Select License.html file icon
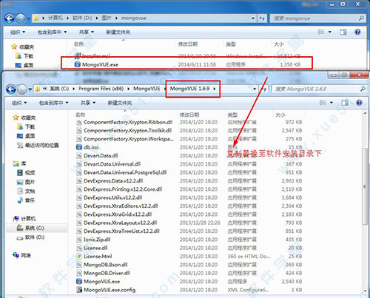Screen dimensions: 370x298 79,256
